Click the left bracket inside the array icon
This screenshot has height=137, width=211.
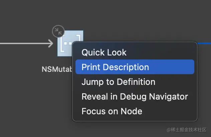(x=62, y=43)
